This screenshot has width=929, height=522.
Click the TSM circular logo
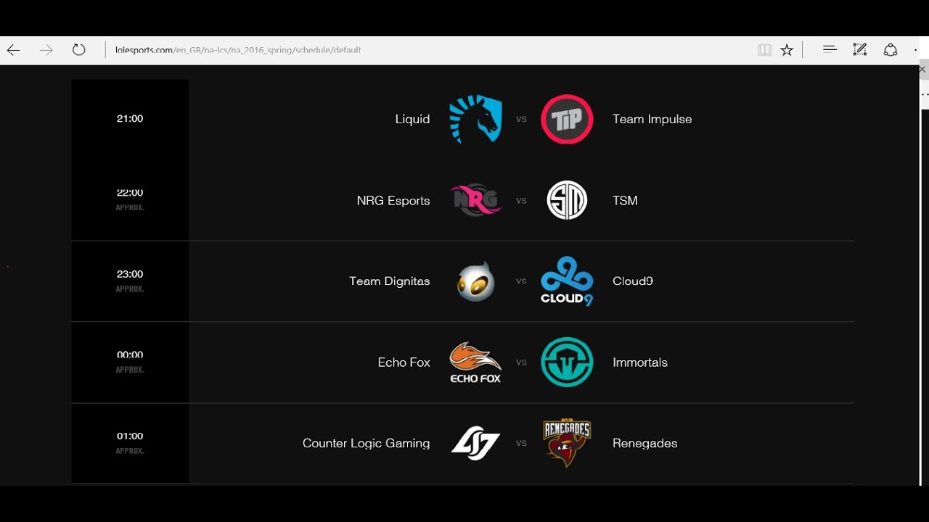567,200
